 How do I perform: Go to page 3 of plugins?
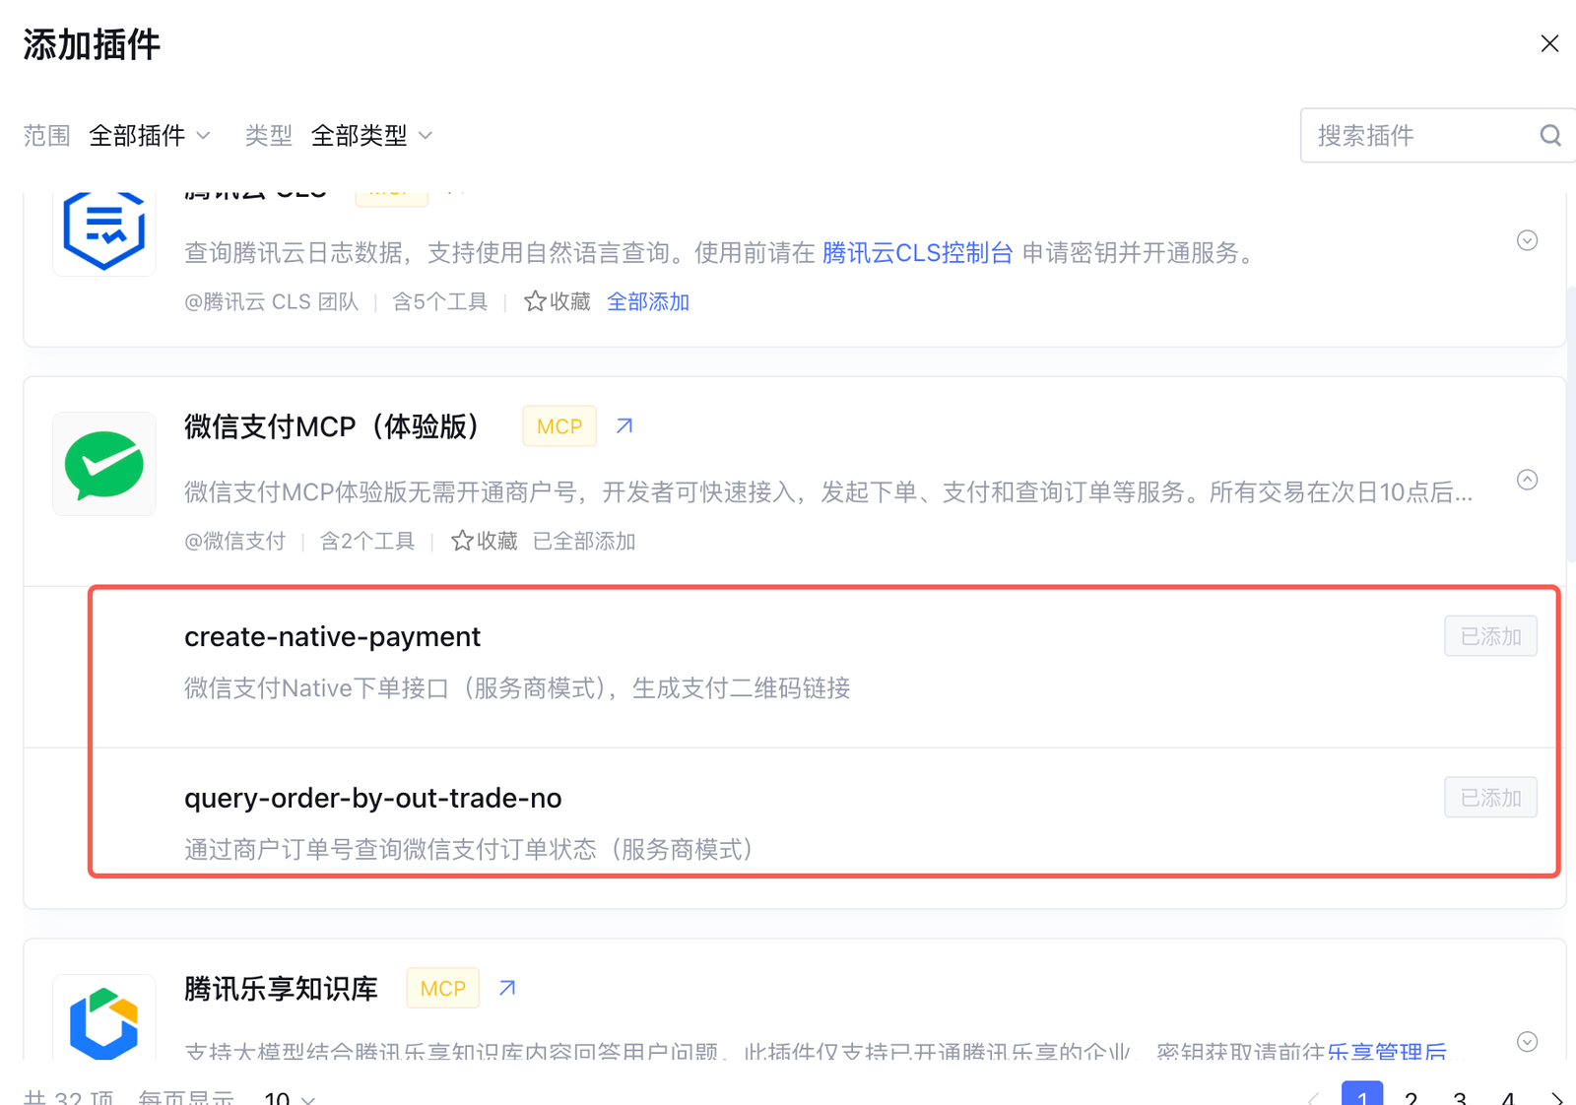1460,1097
